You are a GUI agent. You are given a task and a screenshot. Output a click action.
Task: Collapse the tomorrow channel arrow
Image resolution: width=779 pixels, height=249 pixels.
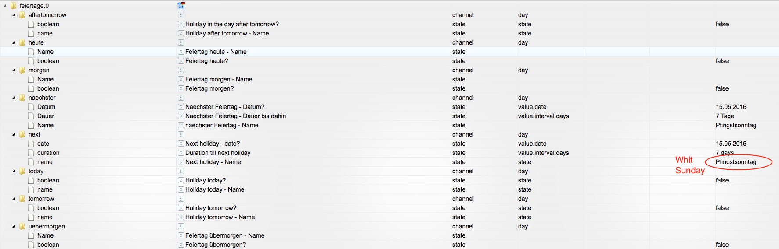pos(14,199)
